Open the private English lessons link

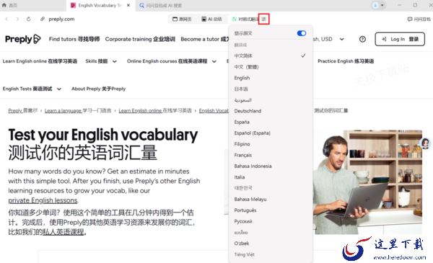[43, 200]
